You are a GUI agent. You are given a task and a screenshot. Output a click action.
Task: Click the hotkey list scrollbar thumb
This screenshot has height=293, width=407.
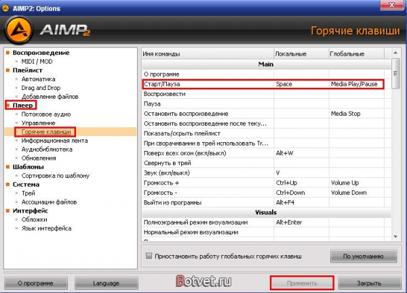click(395, 74)
